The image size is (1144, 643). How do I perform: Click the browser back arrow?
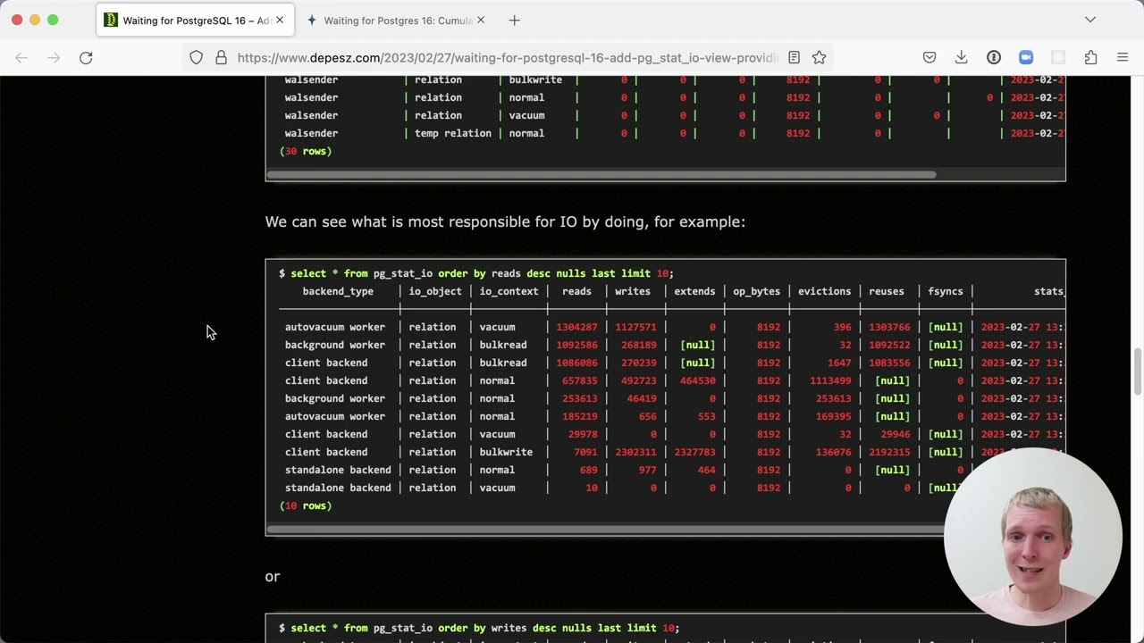click(21, 57)
